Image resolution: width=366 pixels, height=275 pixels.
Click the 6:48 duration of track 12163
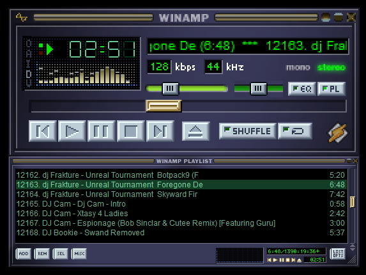(x=337, y=185)
